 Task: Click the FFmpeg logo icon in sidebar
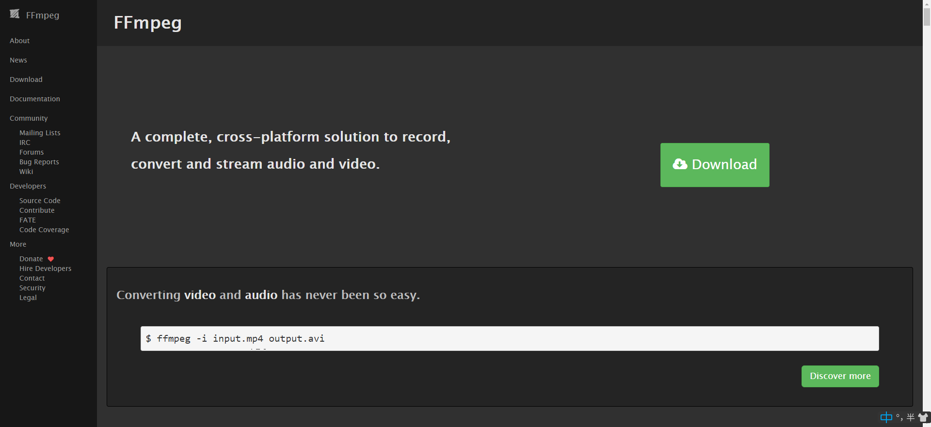point(15,14)
